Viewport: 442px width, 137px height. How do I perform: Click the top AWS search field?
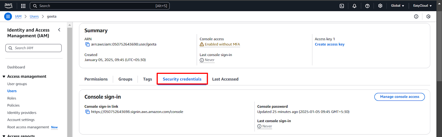[100, 6]
